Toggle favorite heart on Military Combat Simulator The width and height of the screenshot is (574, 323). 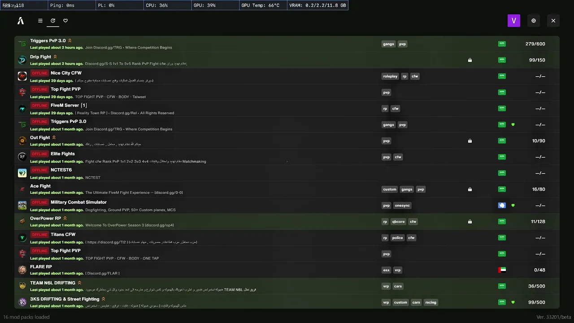coord(513,205)
